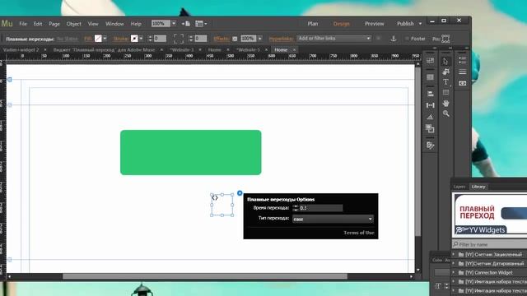Switch to the Layers panel tab
This screenshot has width=527, height=296.
(459, 187)
